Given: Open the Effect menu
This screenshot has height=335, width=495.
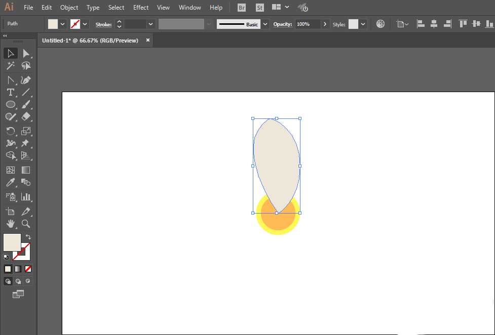Looking at the screenshot, I should pyautogui.click(x=141, y=8).
